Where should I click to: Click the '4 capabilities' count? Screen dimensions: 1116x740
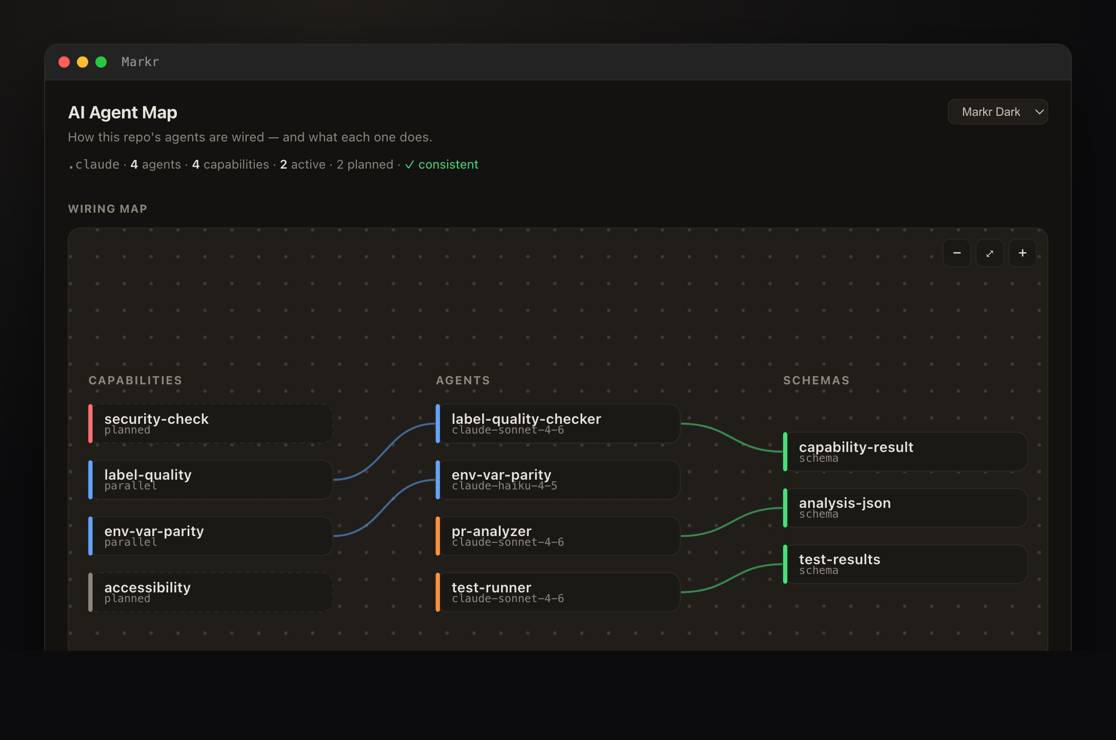[230, 165]
